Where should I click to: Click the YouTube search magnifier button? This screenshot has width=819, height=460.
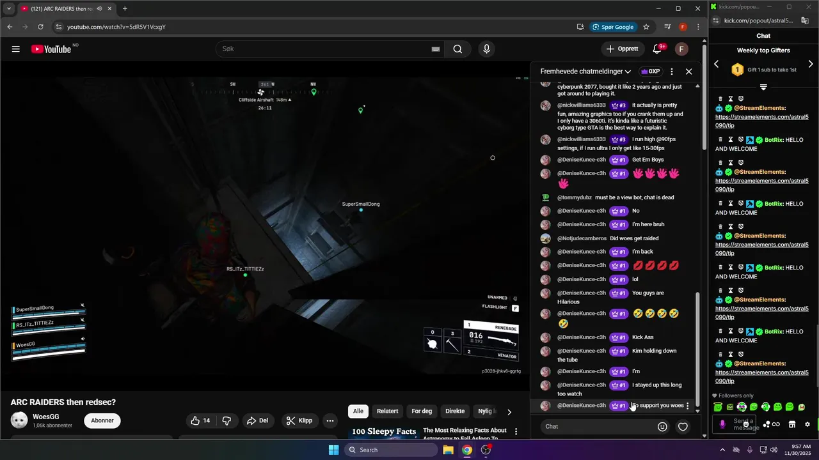coord(457,49)
